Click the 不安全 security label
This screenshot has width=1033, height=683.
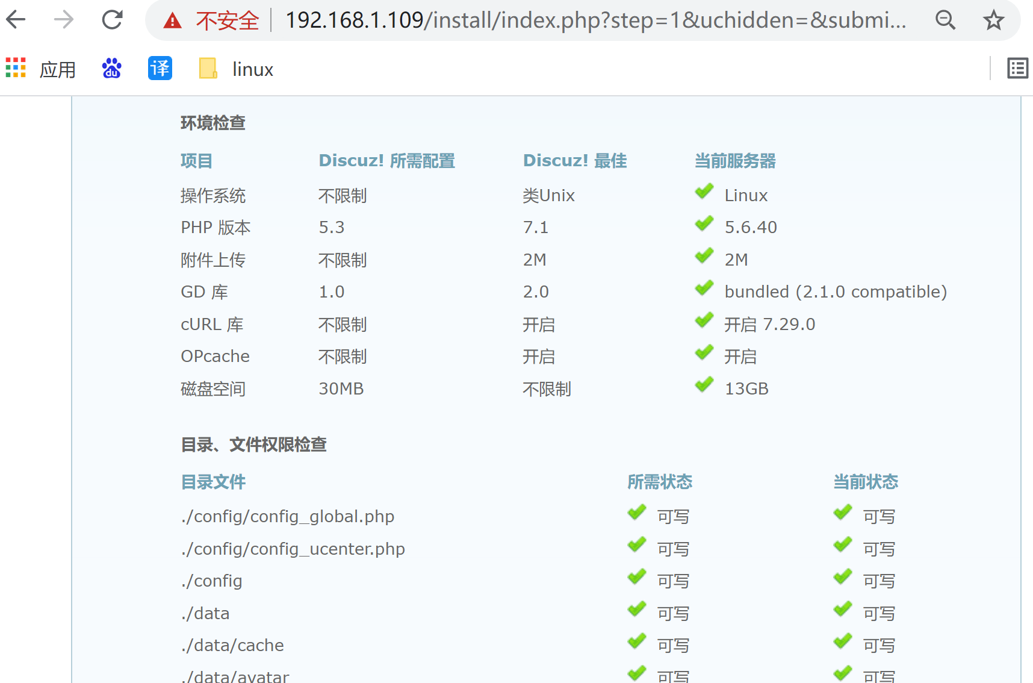228,21
